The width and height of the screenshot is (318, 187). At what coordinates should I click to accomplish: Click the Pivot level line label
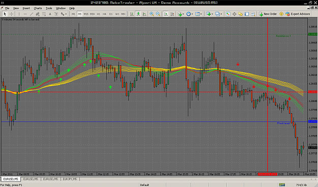point(283,123)
